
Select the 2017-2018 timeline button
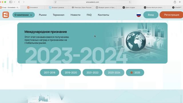(49, 72)
